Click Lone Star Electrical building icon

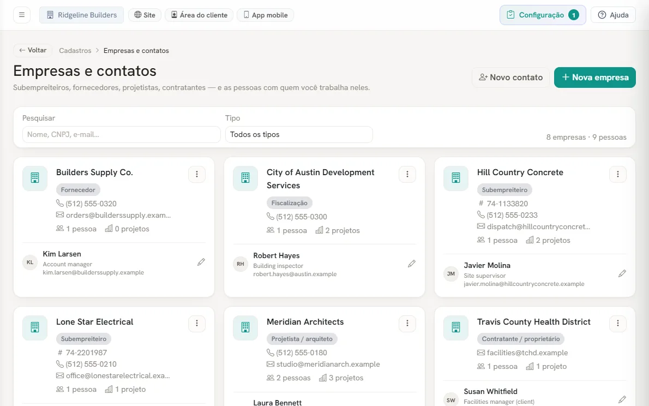(x=35, y=327)
